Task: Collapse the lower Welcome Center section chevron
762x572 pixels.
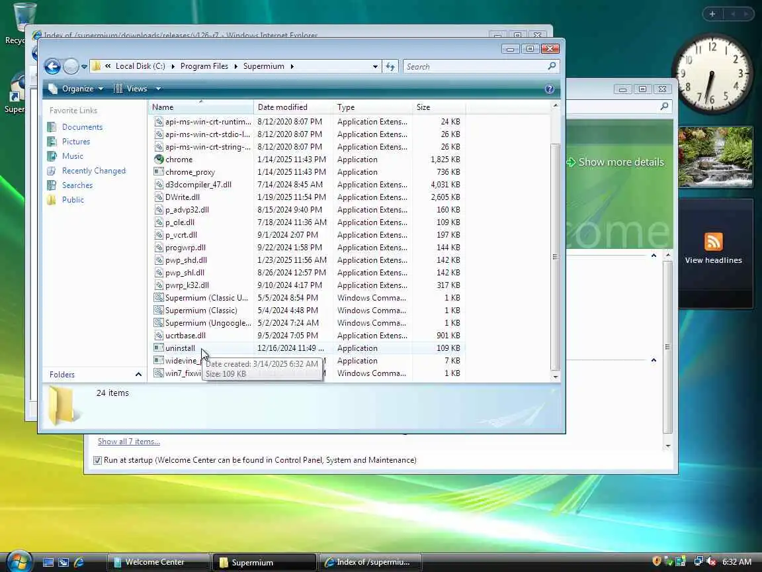Action: click(654, 360)
